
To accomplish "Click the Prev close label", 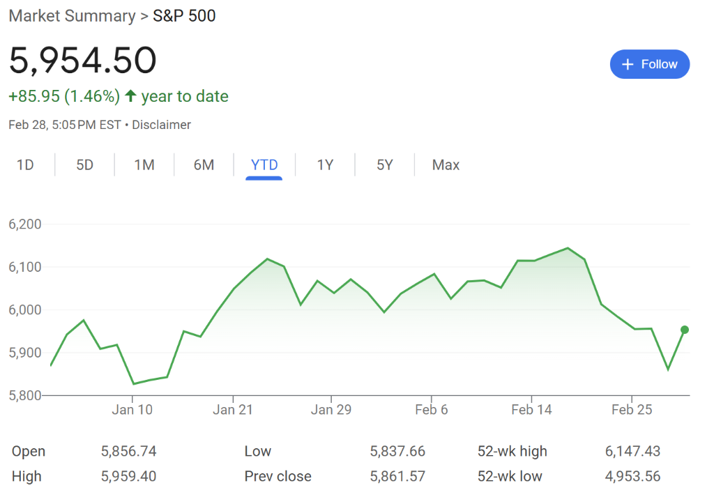I will coord(278,476).
